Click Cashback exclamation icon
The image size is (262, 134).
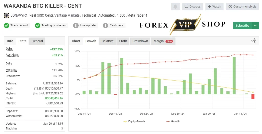point(105,26)
